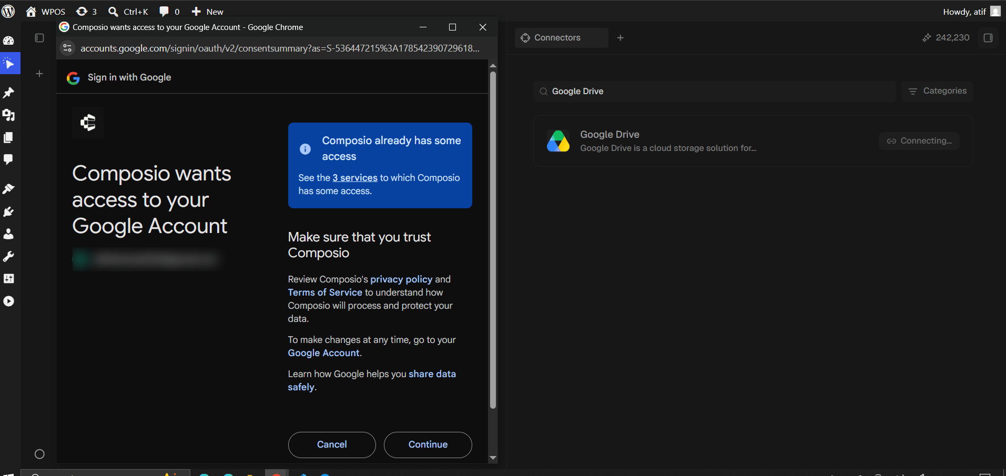Select the Google Drive connector title
This screenshot has width=1006, height=476.
point(609,135)
